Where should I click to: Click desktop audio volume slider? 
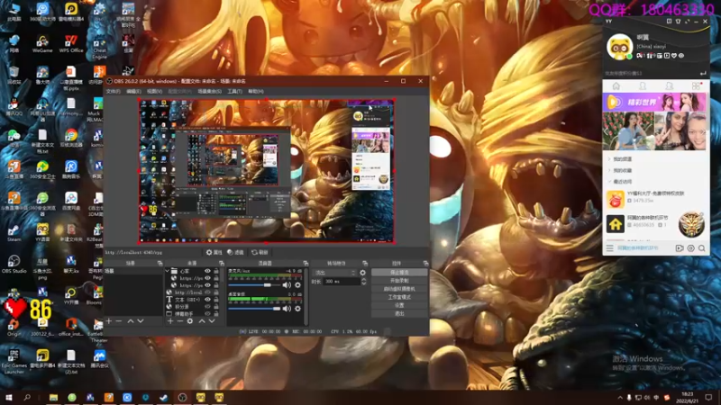click(x=255, y=309)
